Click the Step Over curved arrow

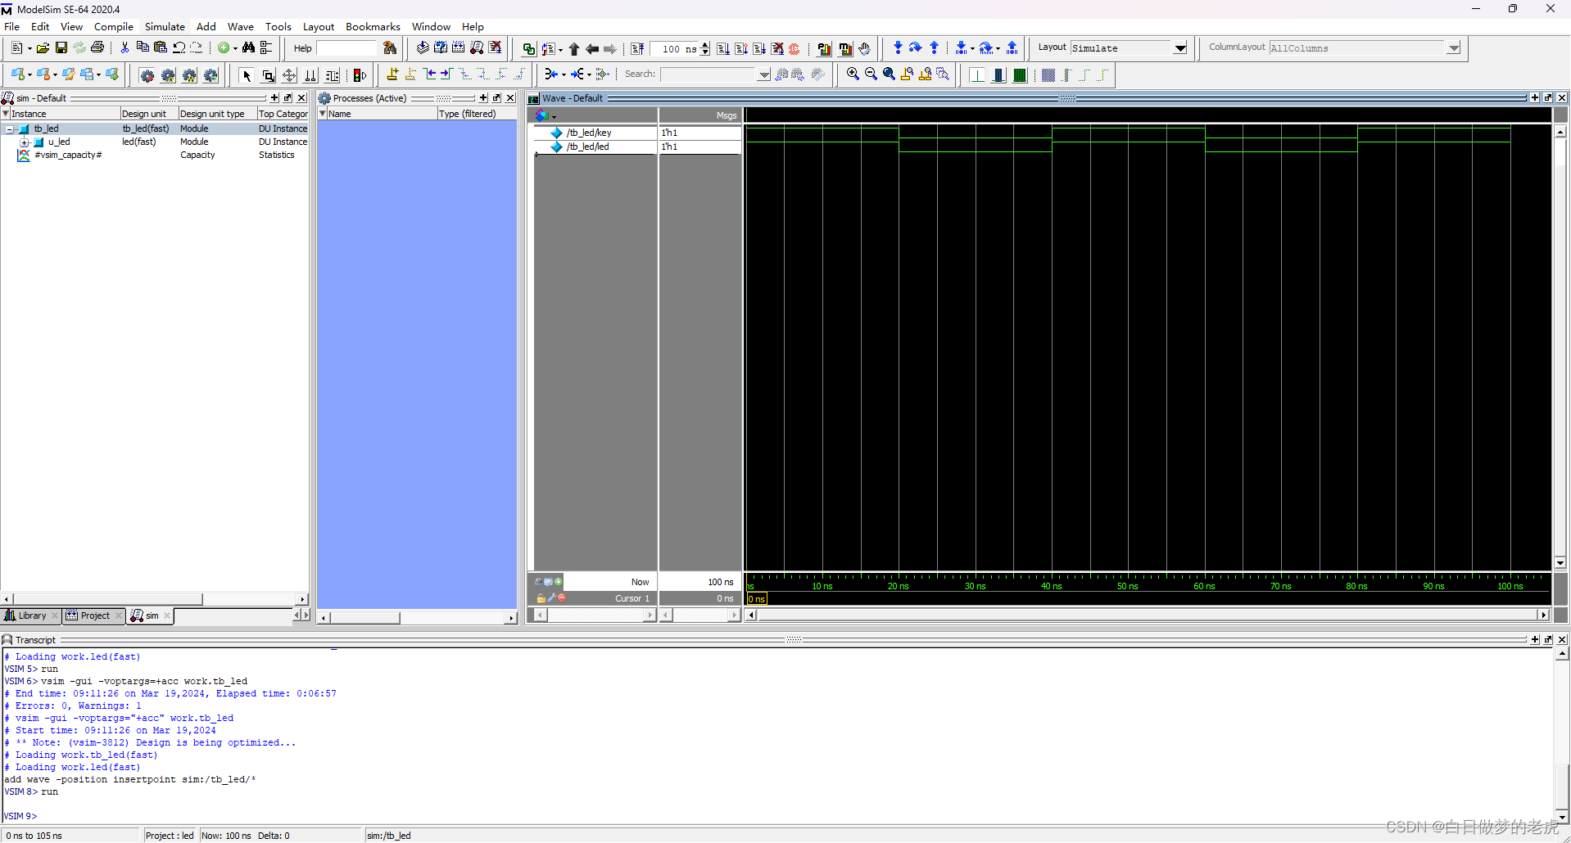[916, 48]
